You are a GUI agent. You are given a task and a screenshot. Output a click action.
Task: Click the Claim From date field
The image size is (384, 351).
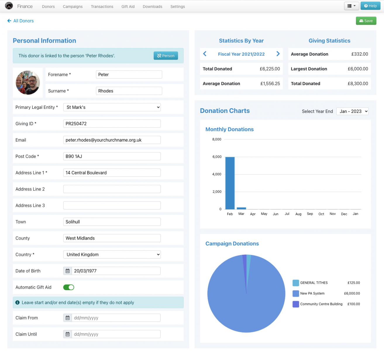tap(116, 318)
